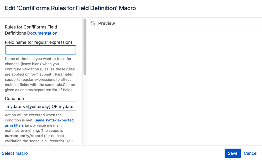Open the Documentation link
The height and width of the screenshot is (160, 262).
pyautogui.click(x=42, y=33)
